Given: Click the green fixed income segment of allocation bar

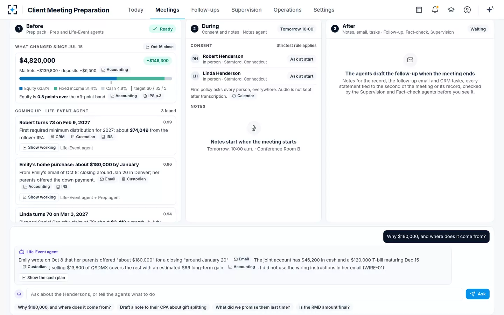Looking at the screenshot, I should tap(141, 79).
